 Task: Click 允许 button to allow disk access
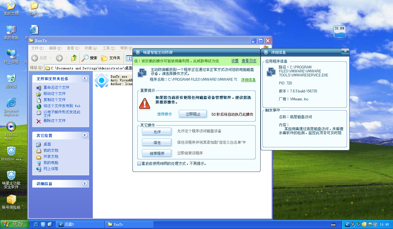pyautogui.click(x=157, y=132)
